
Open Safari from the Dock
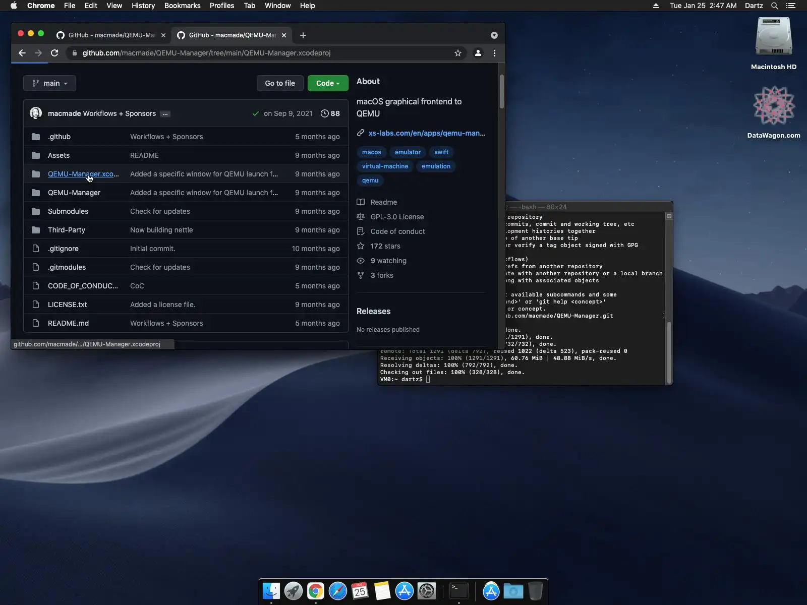click(338, 591)
